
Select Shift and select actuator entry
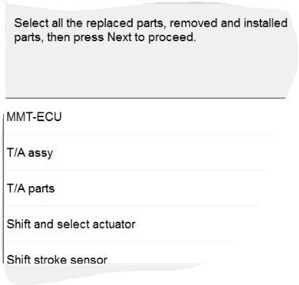[x=71, y=224]
